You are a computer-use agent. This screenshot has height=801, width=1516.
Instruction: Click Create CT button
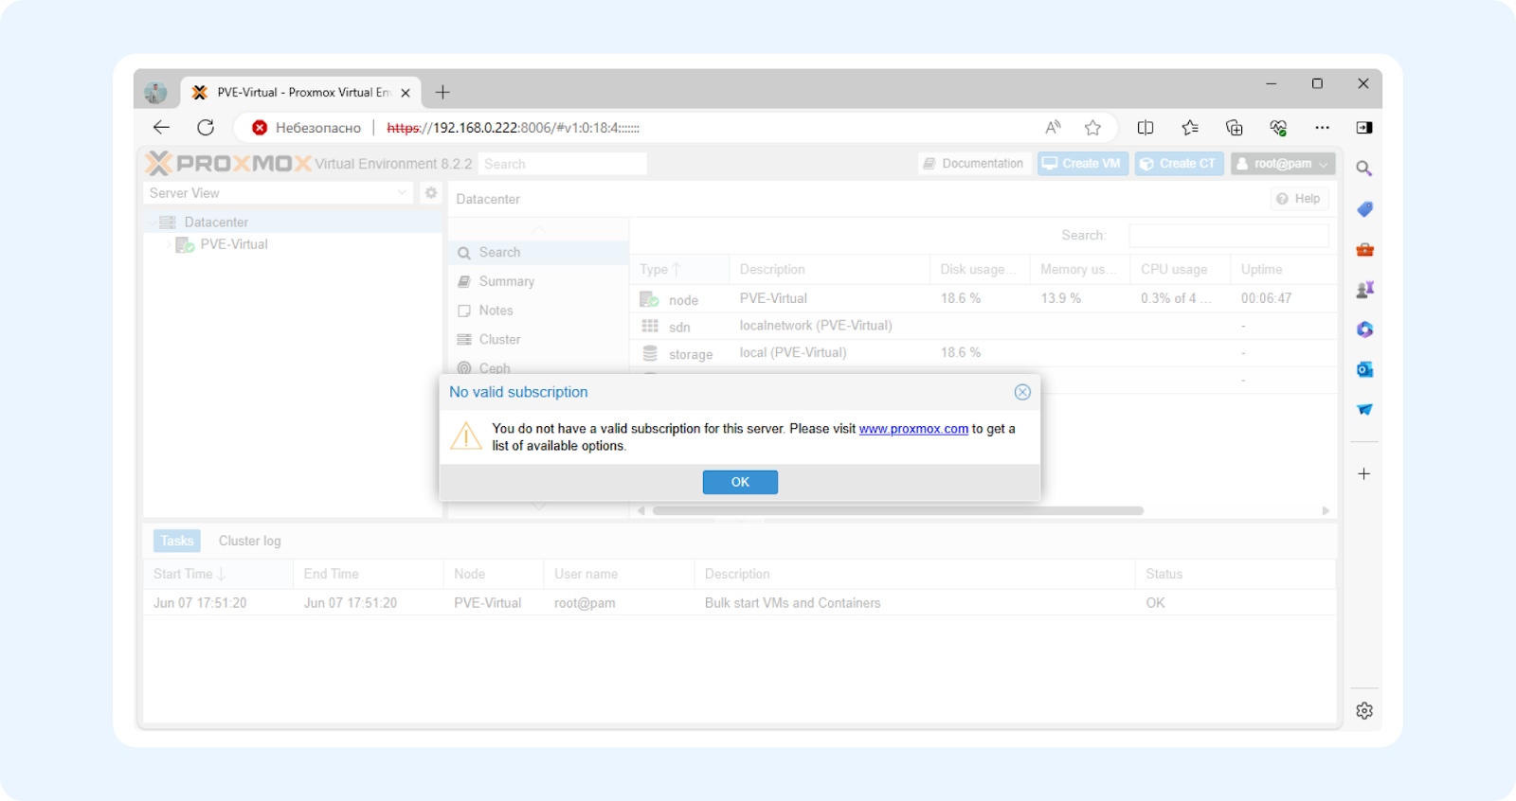(x=1179, y=164)
